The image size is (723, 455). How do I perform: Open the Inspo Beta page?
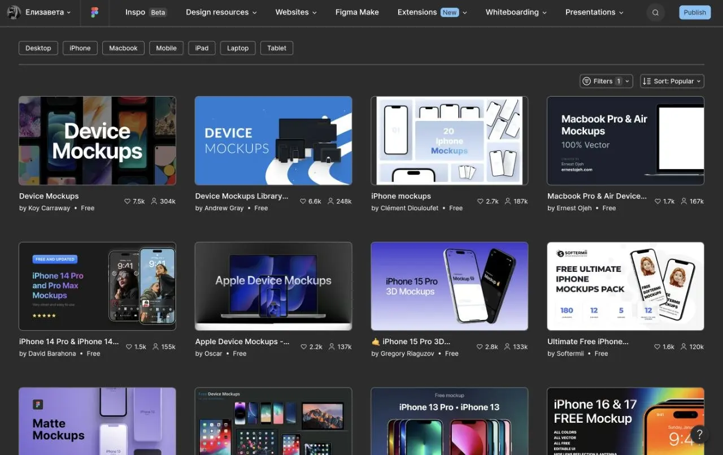pos(146,12)
